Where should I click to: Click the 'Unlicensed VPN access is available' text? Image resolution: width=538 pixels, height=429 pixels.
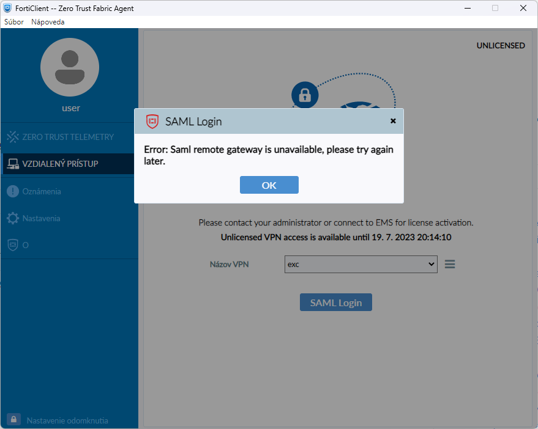[336, 238]
